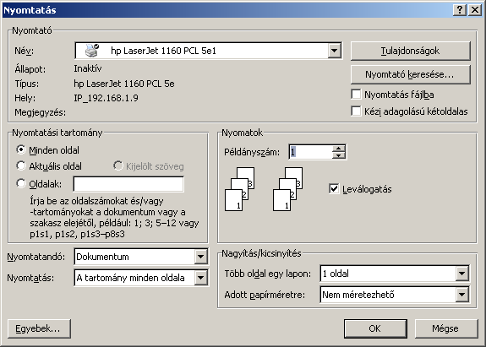This screenshot has height=347, width=486.
Task: Increase Példányszám with up arrow
Action: (338, 149)
